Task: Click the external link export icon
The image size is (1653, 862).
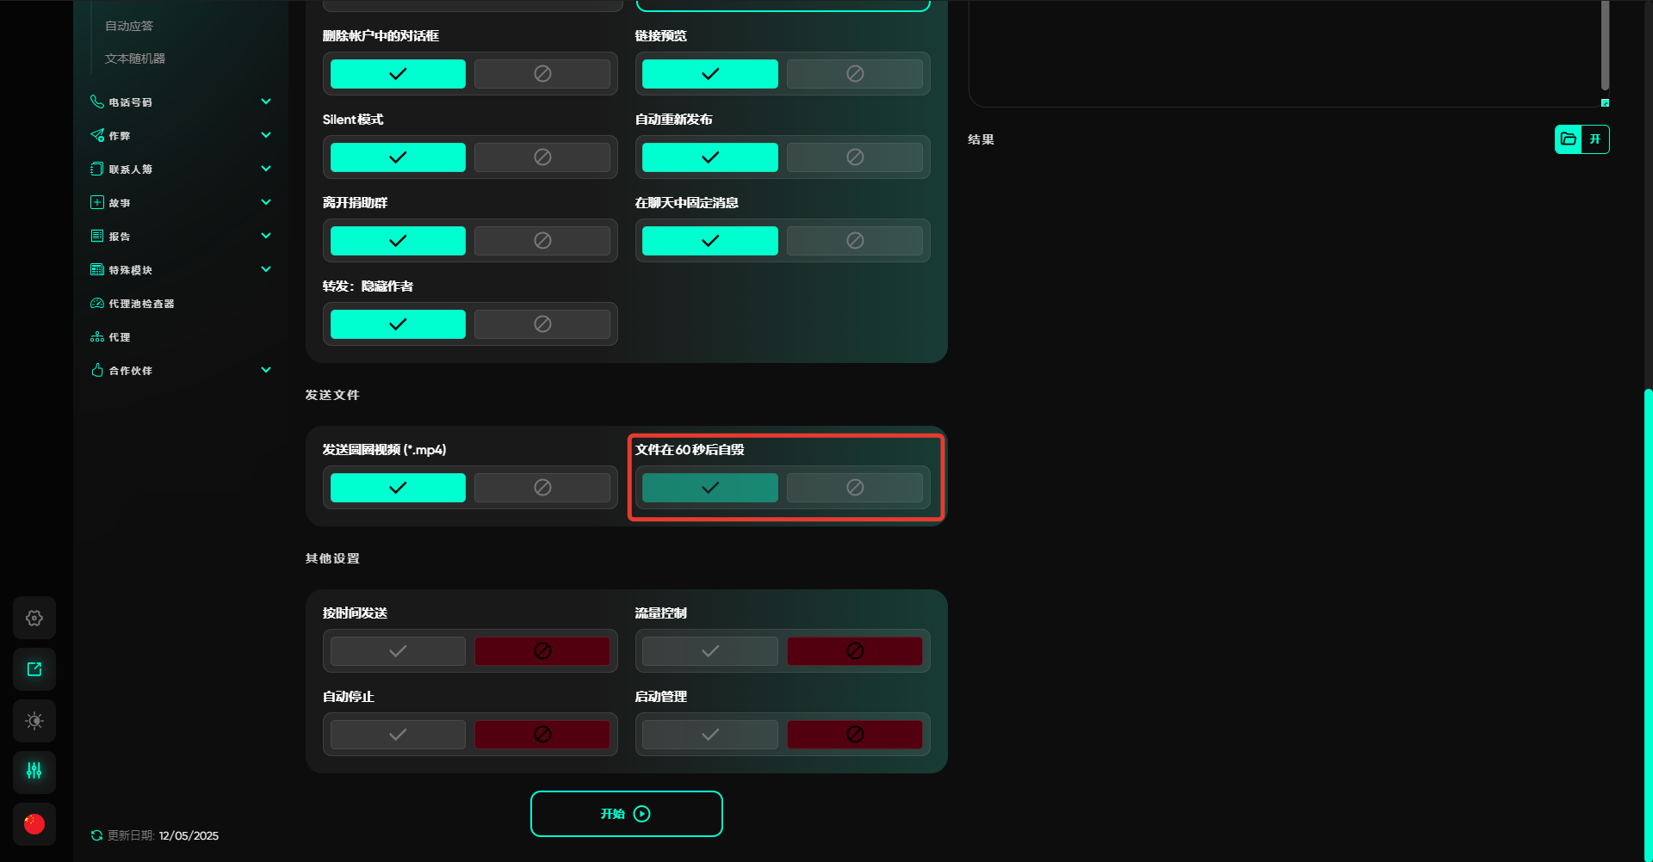Action: pos(34,669)
